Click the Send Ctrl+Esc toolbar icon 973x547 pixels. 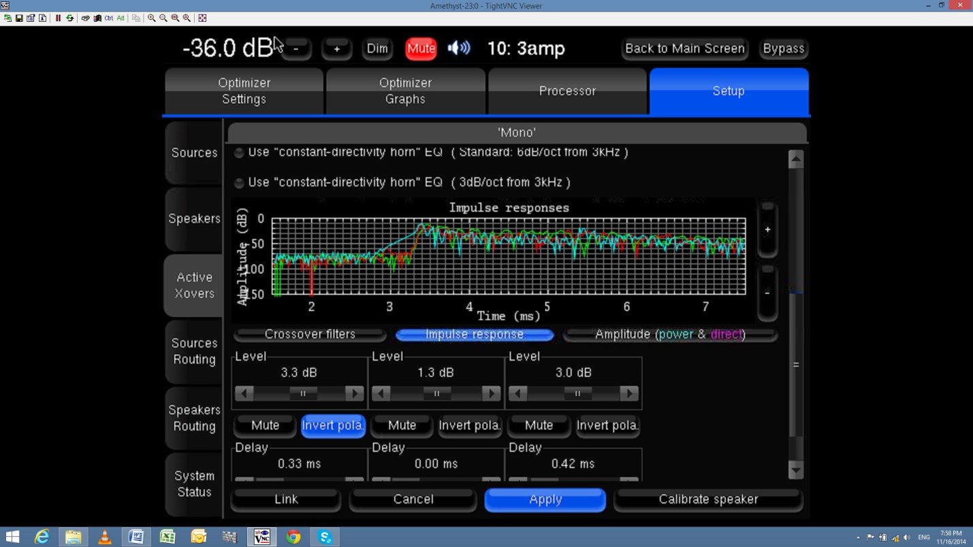tap(97, 18)
